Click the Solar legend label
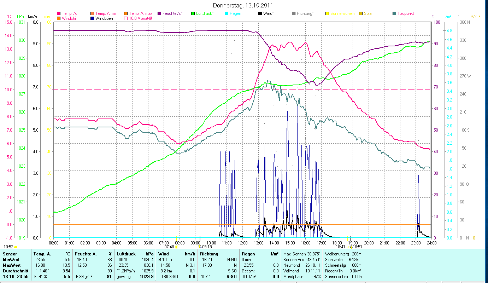 (368, 13)
